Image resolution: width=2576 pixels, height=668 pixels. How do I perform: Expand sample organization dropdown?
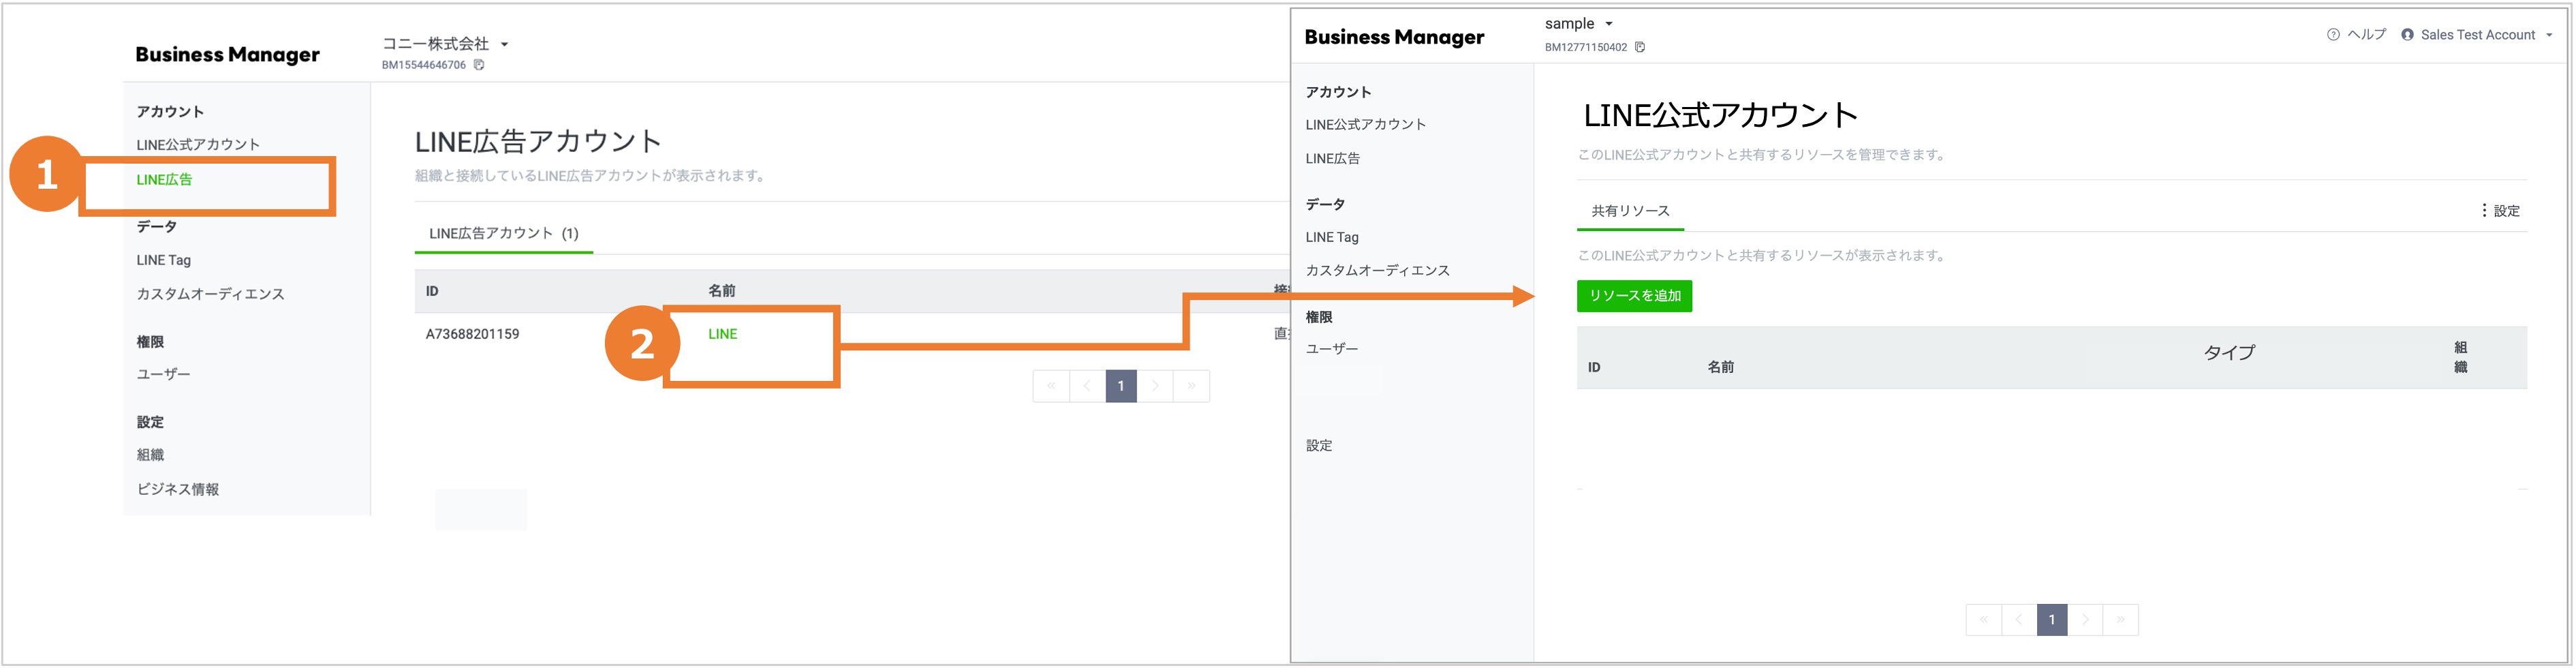pyautogui.click(x=1609, y=23)
